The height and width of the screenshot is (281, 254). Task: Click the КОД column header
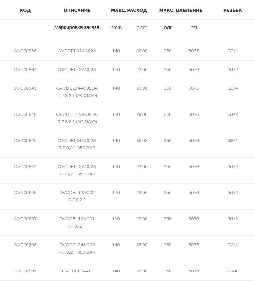click(x=25, y=10)
